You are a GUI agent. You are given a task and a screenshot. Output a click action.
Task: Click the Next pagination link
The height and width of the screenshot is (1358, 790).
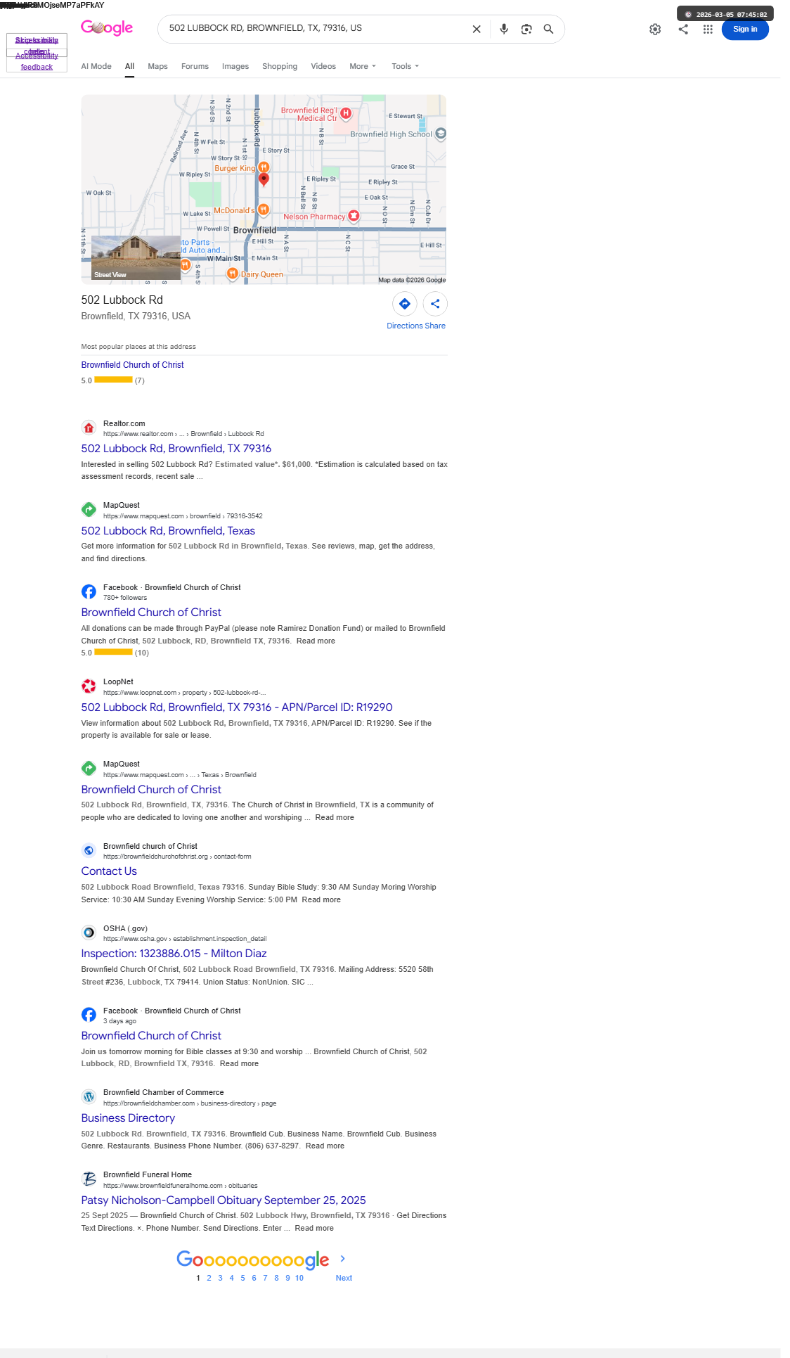tap(344, 1278)
